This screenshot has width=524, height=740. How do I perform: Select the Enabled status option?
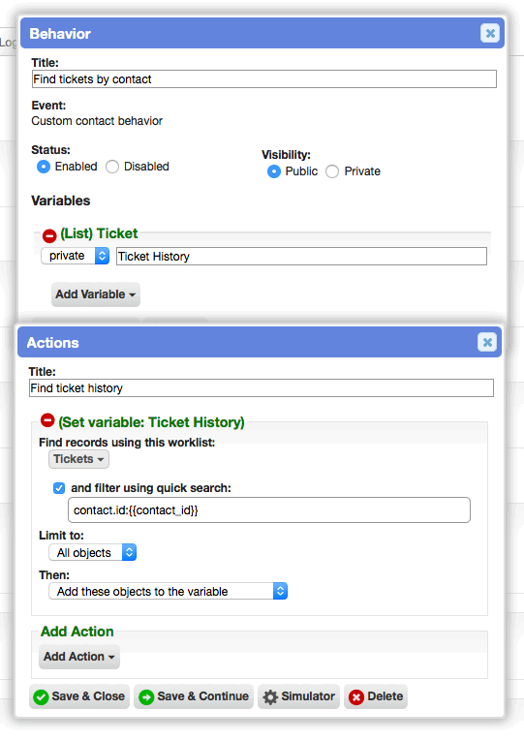(44, 167)
